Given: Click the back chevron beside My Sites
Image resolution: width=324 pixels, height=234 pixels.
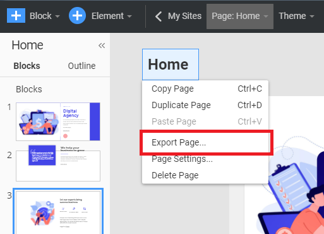Looking at the screenshot, I should (x=159, y=16).
